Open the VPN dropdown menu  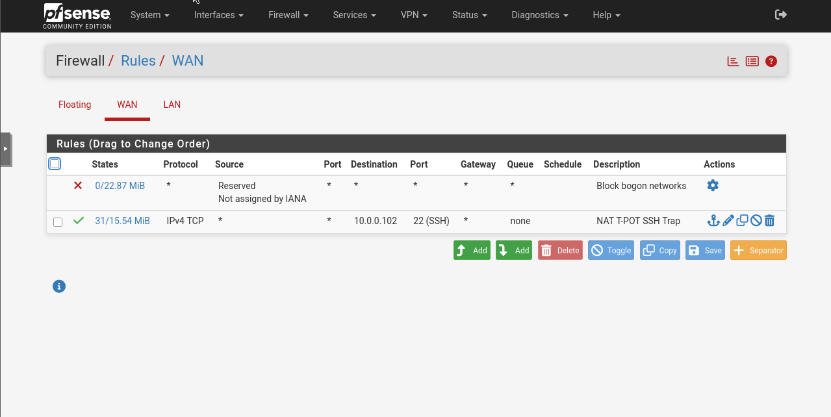(x=414, y=15)
